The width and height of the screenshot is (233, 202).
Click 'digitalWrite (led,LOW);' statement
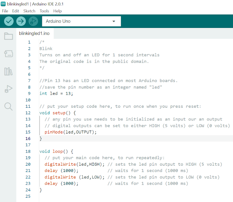(75, 177)
